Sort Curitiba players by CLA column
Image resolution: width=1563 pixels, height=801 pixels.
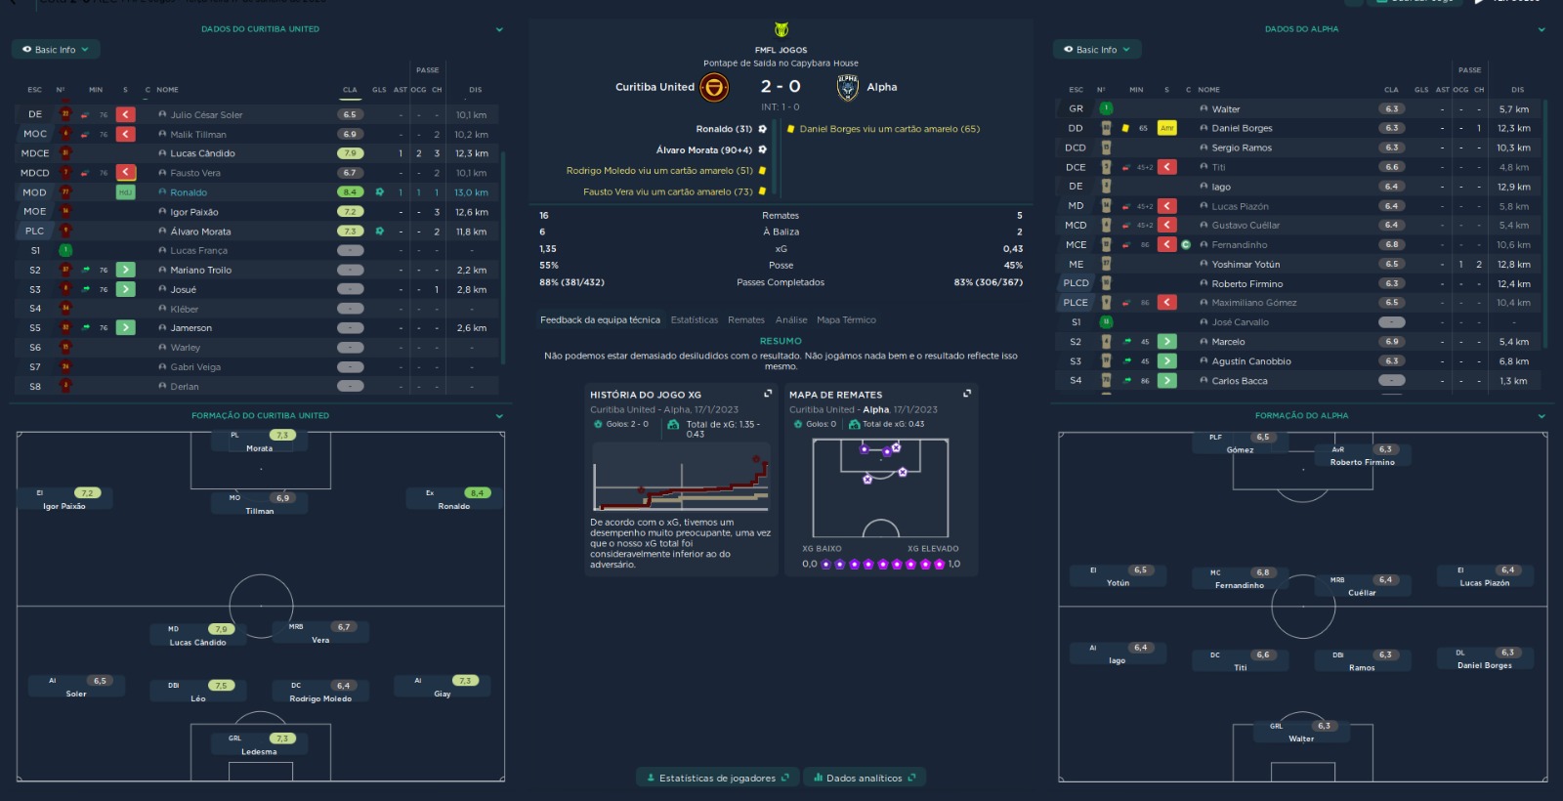pos(350,90)
